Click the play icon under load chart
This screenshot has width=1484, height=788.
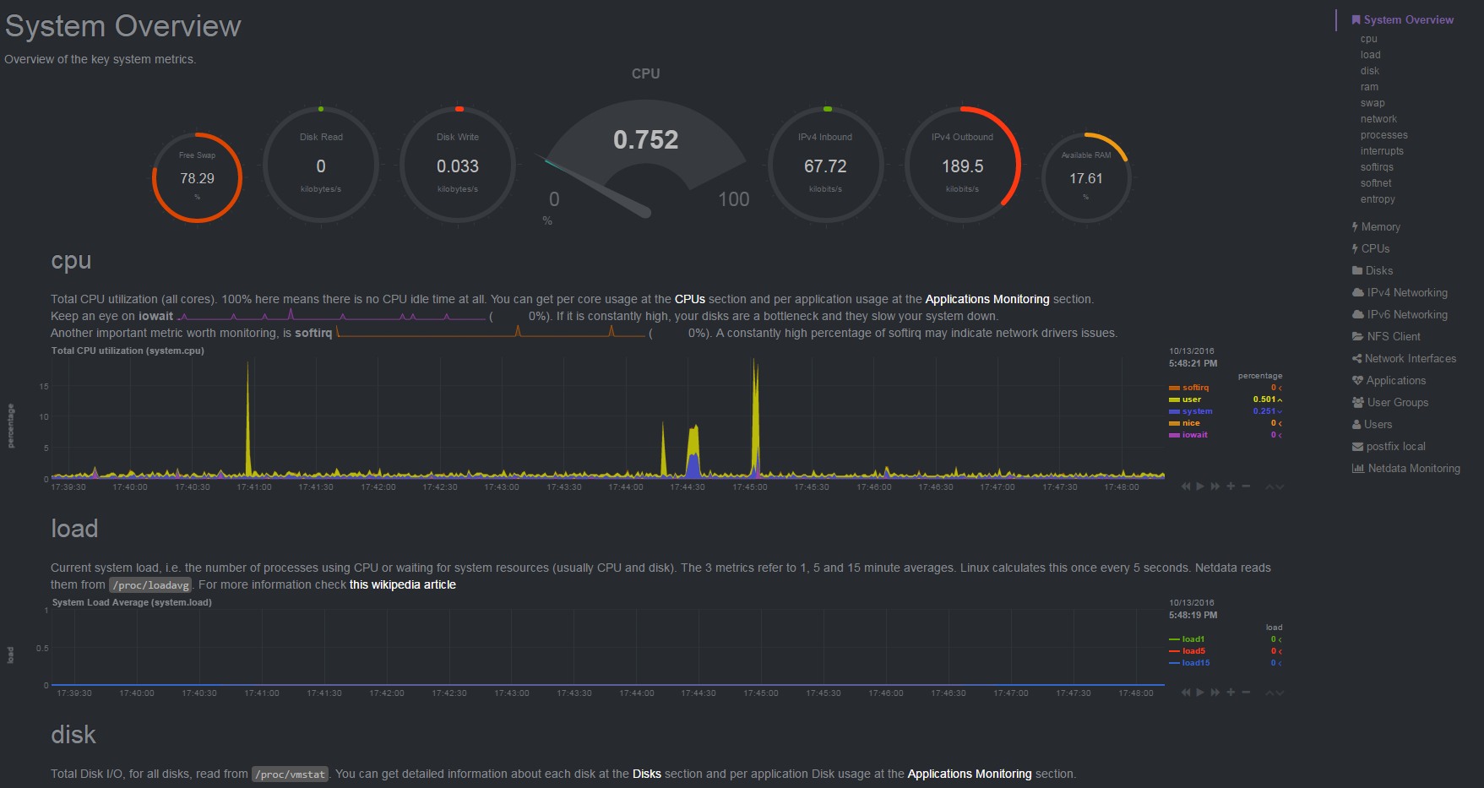click(1200, 693)
